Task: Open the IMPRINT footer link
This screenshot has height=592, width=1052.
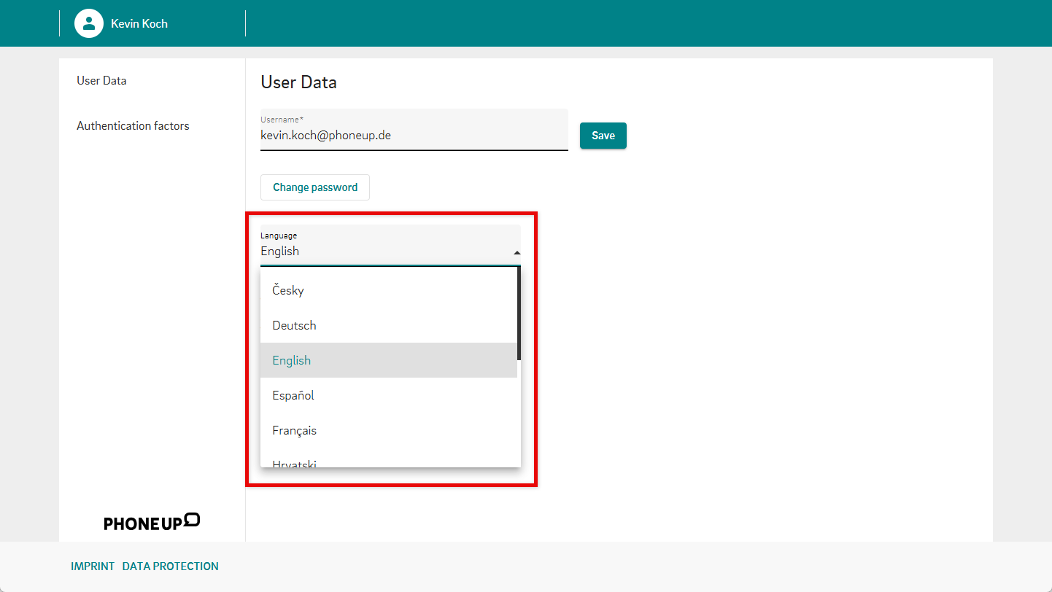Action: [93, 566]
